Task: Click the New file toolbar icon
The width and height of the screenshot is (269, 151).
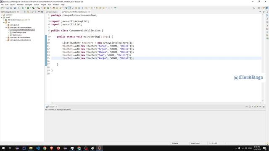Action: click(x=3, y=8)
